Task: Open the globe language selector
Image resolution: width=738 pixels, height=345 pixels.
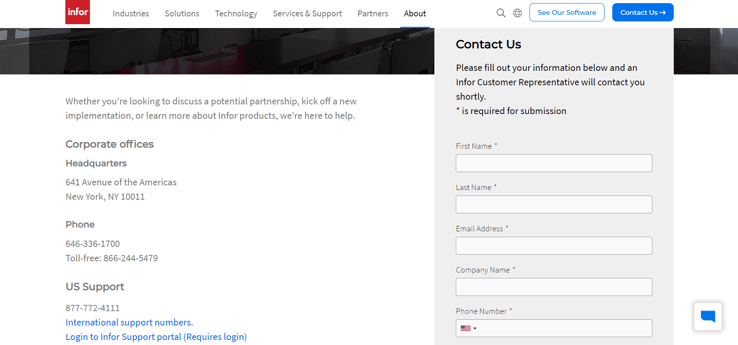Action: (x=518, y=13)
